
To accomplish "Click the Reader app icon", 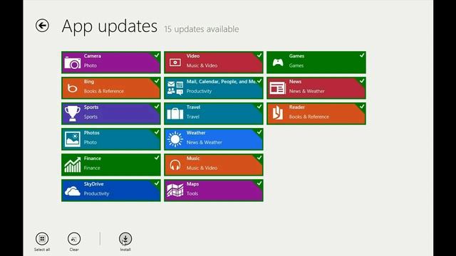I will 278,113.
